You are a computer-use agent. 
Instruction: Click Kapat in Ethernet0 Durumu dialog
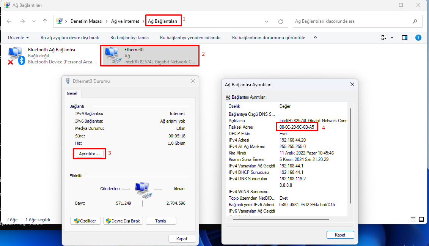click(x=182, y=239)
